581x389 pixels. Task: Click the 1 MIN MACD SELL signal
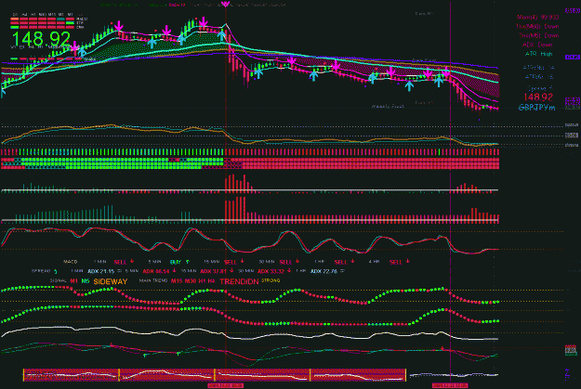pos(121,262)
